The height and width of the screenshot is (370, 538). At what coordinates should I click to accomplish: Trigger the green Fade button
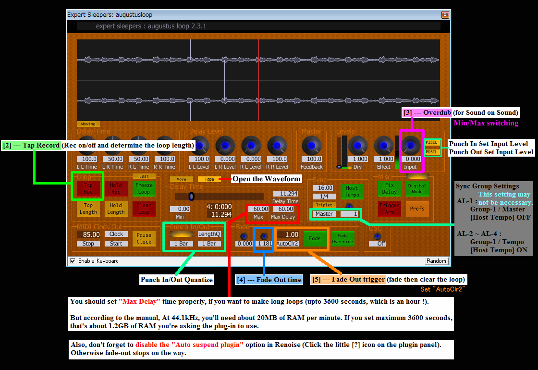315,238
